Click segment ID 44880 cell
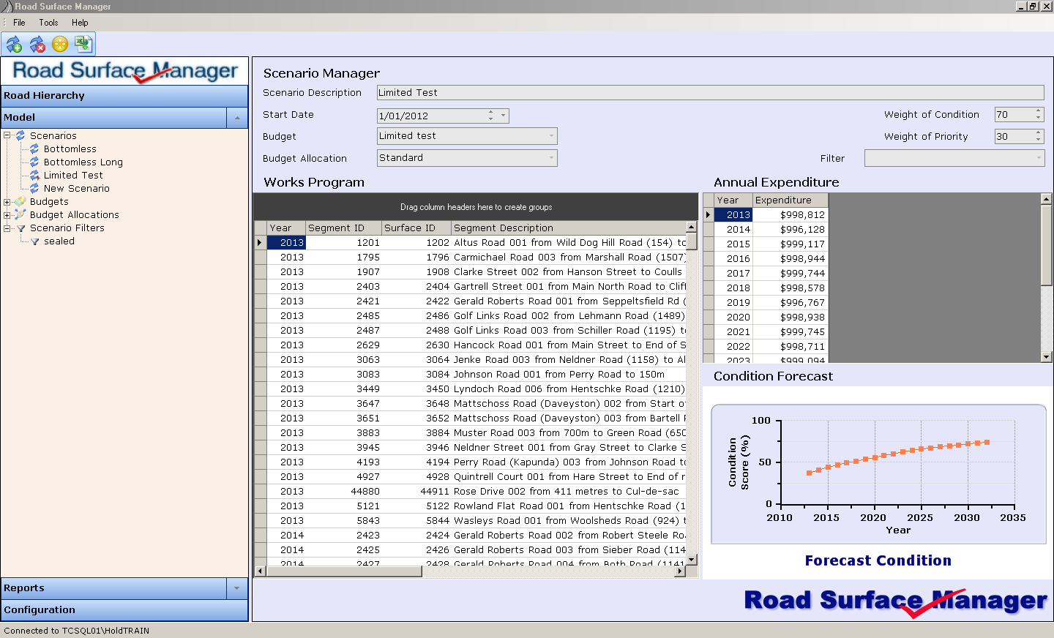The image size is (1054, 638). click(x=343, y=491)
